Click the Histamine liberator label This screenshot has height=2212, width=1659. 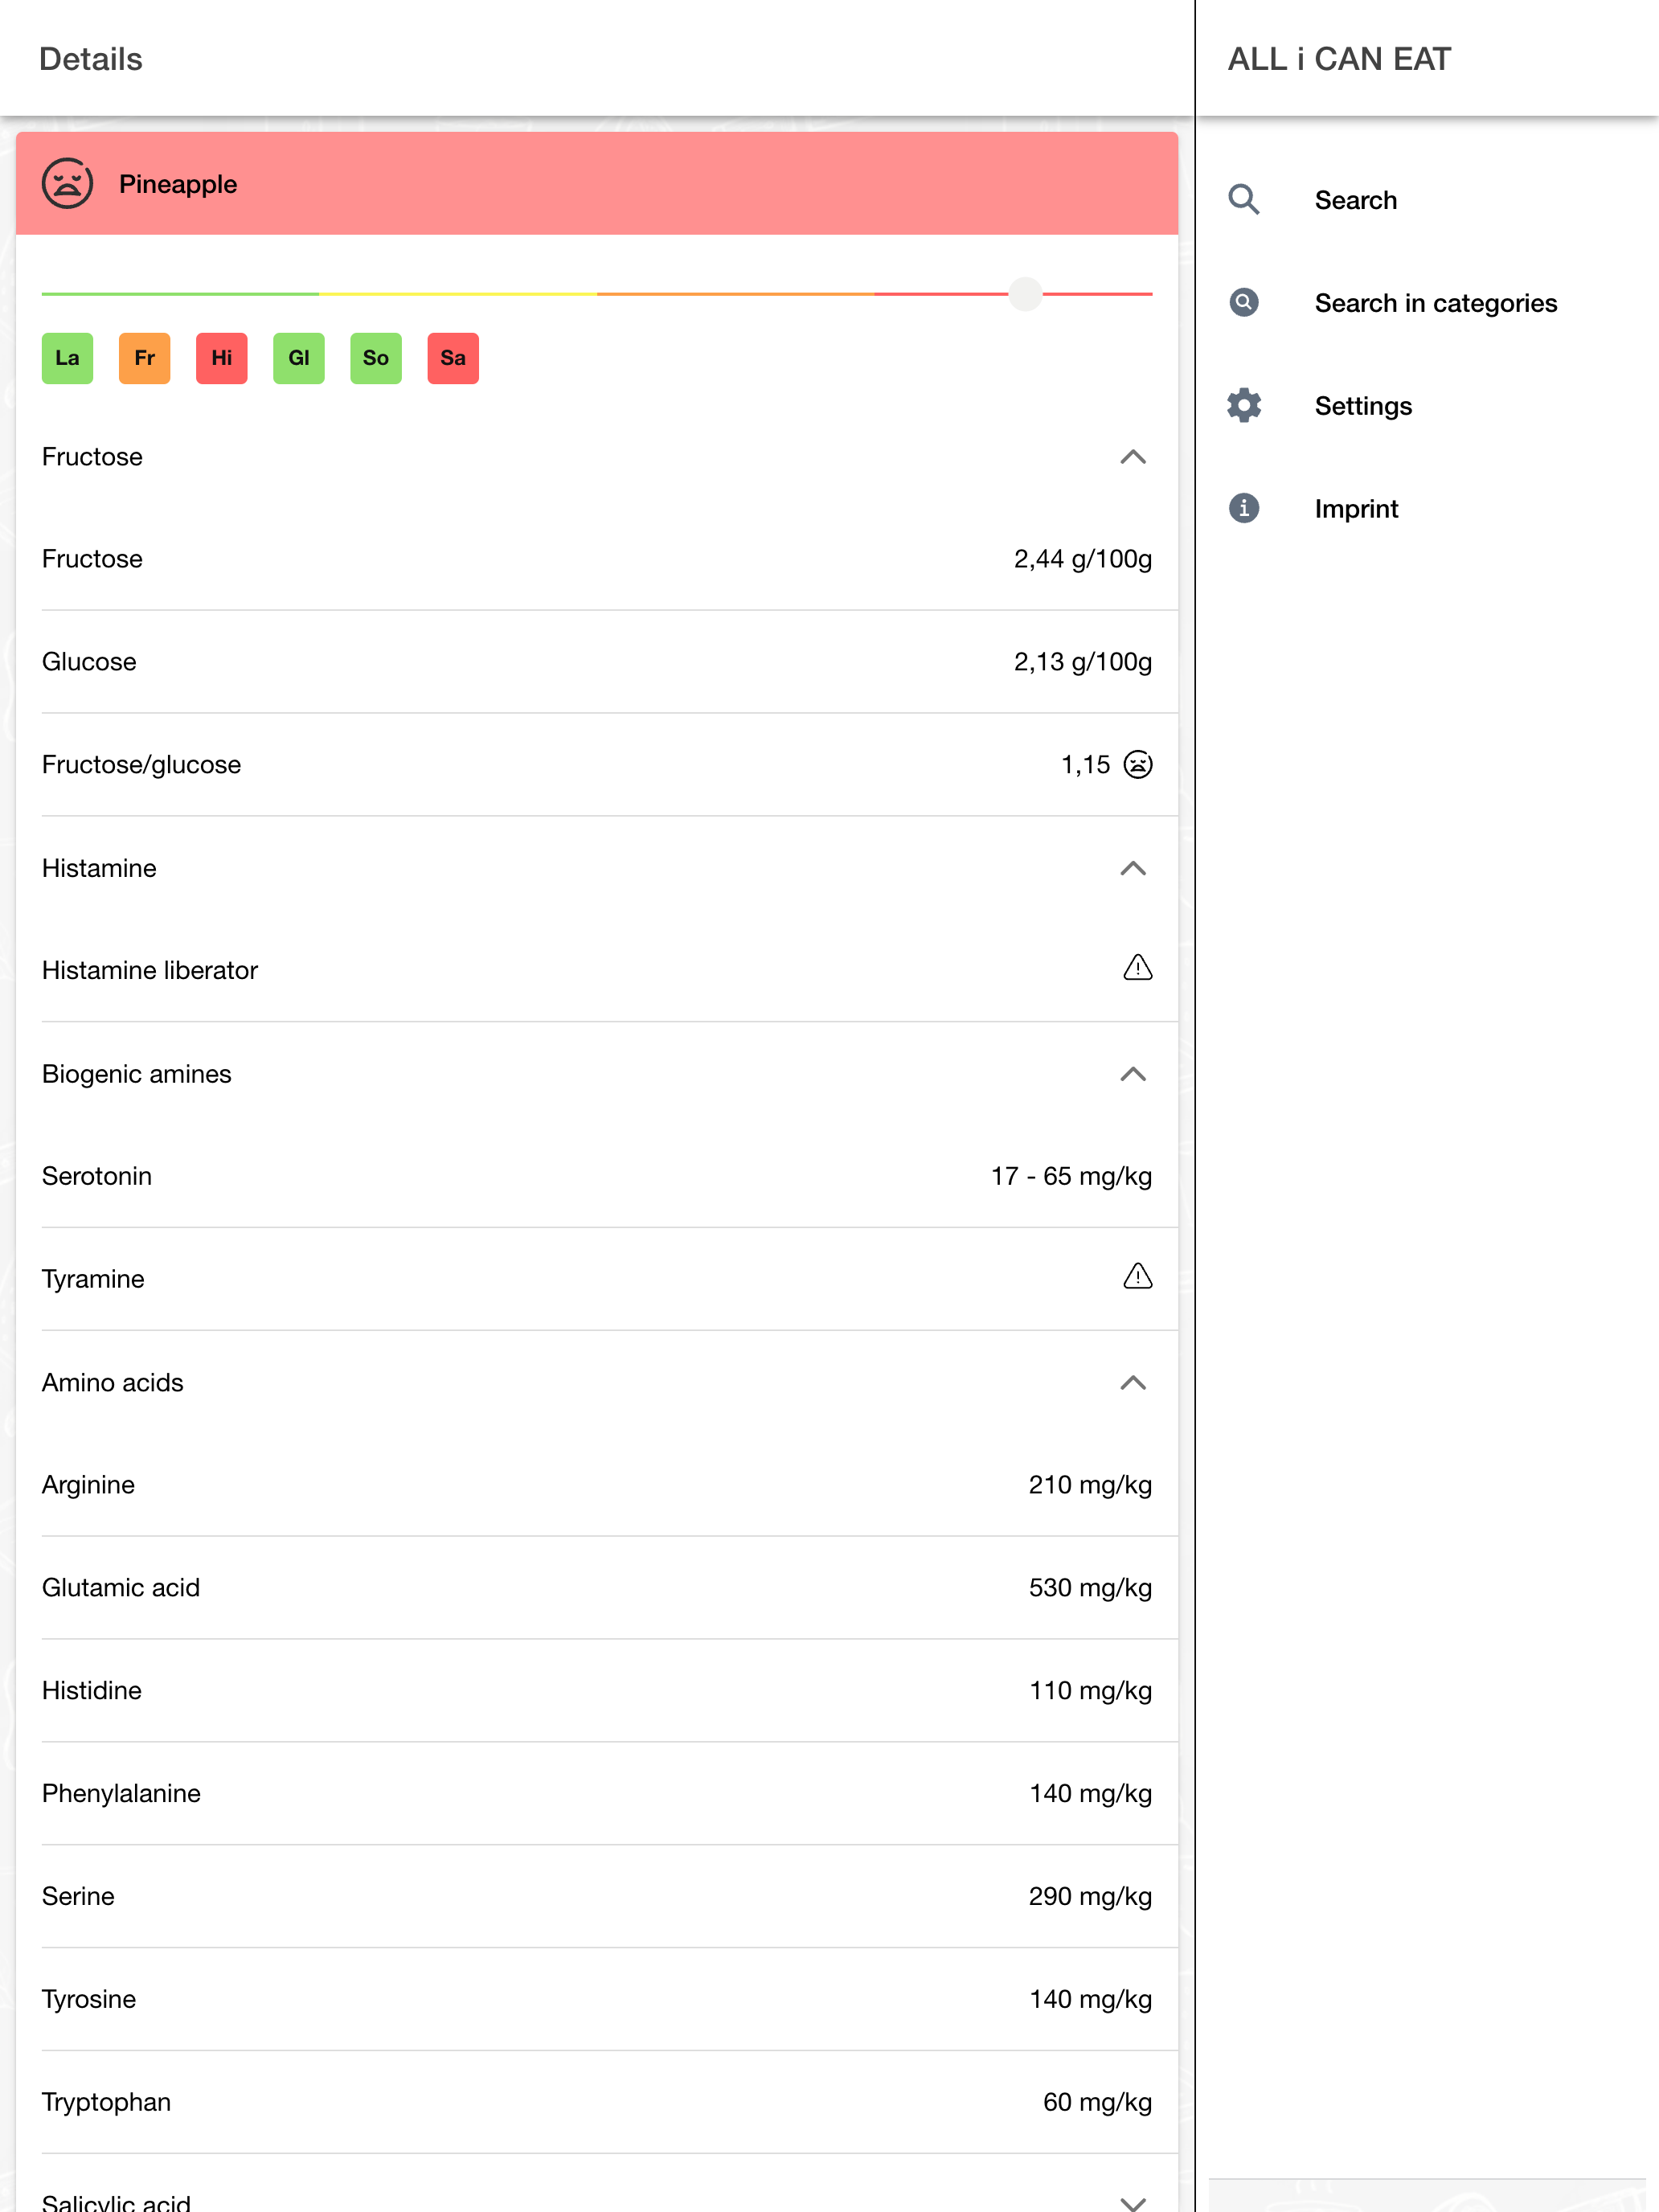pos(150,971)
